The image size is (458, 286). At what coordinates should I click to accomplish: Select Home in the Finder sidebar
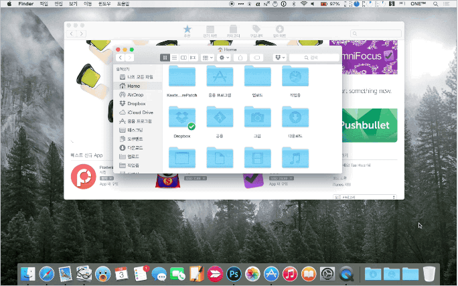click(x=138, y=86)
